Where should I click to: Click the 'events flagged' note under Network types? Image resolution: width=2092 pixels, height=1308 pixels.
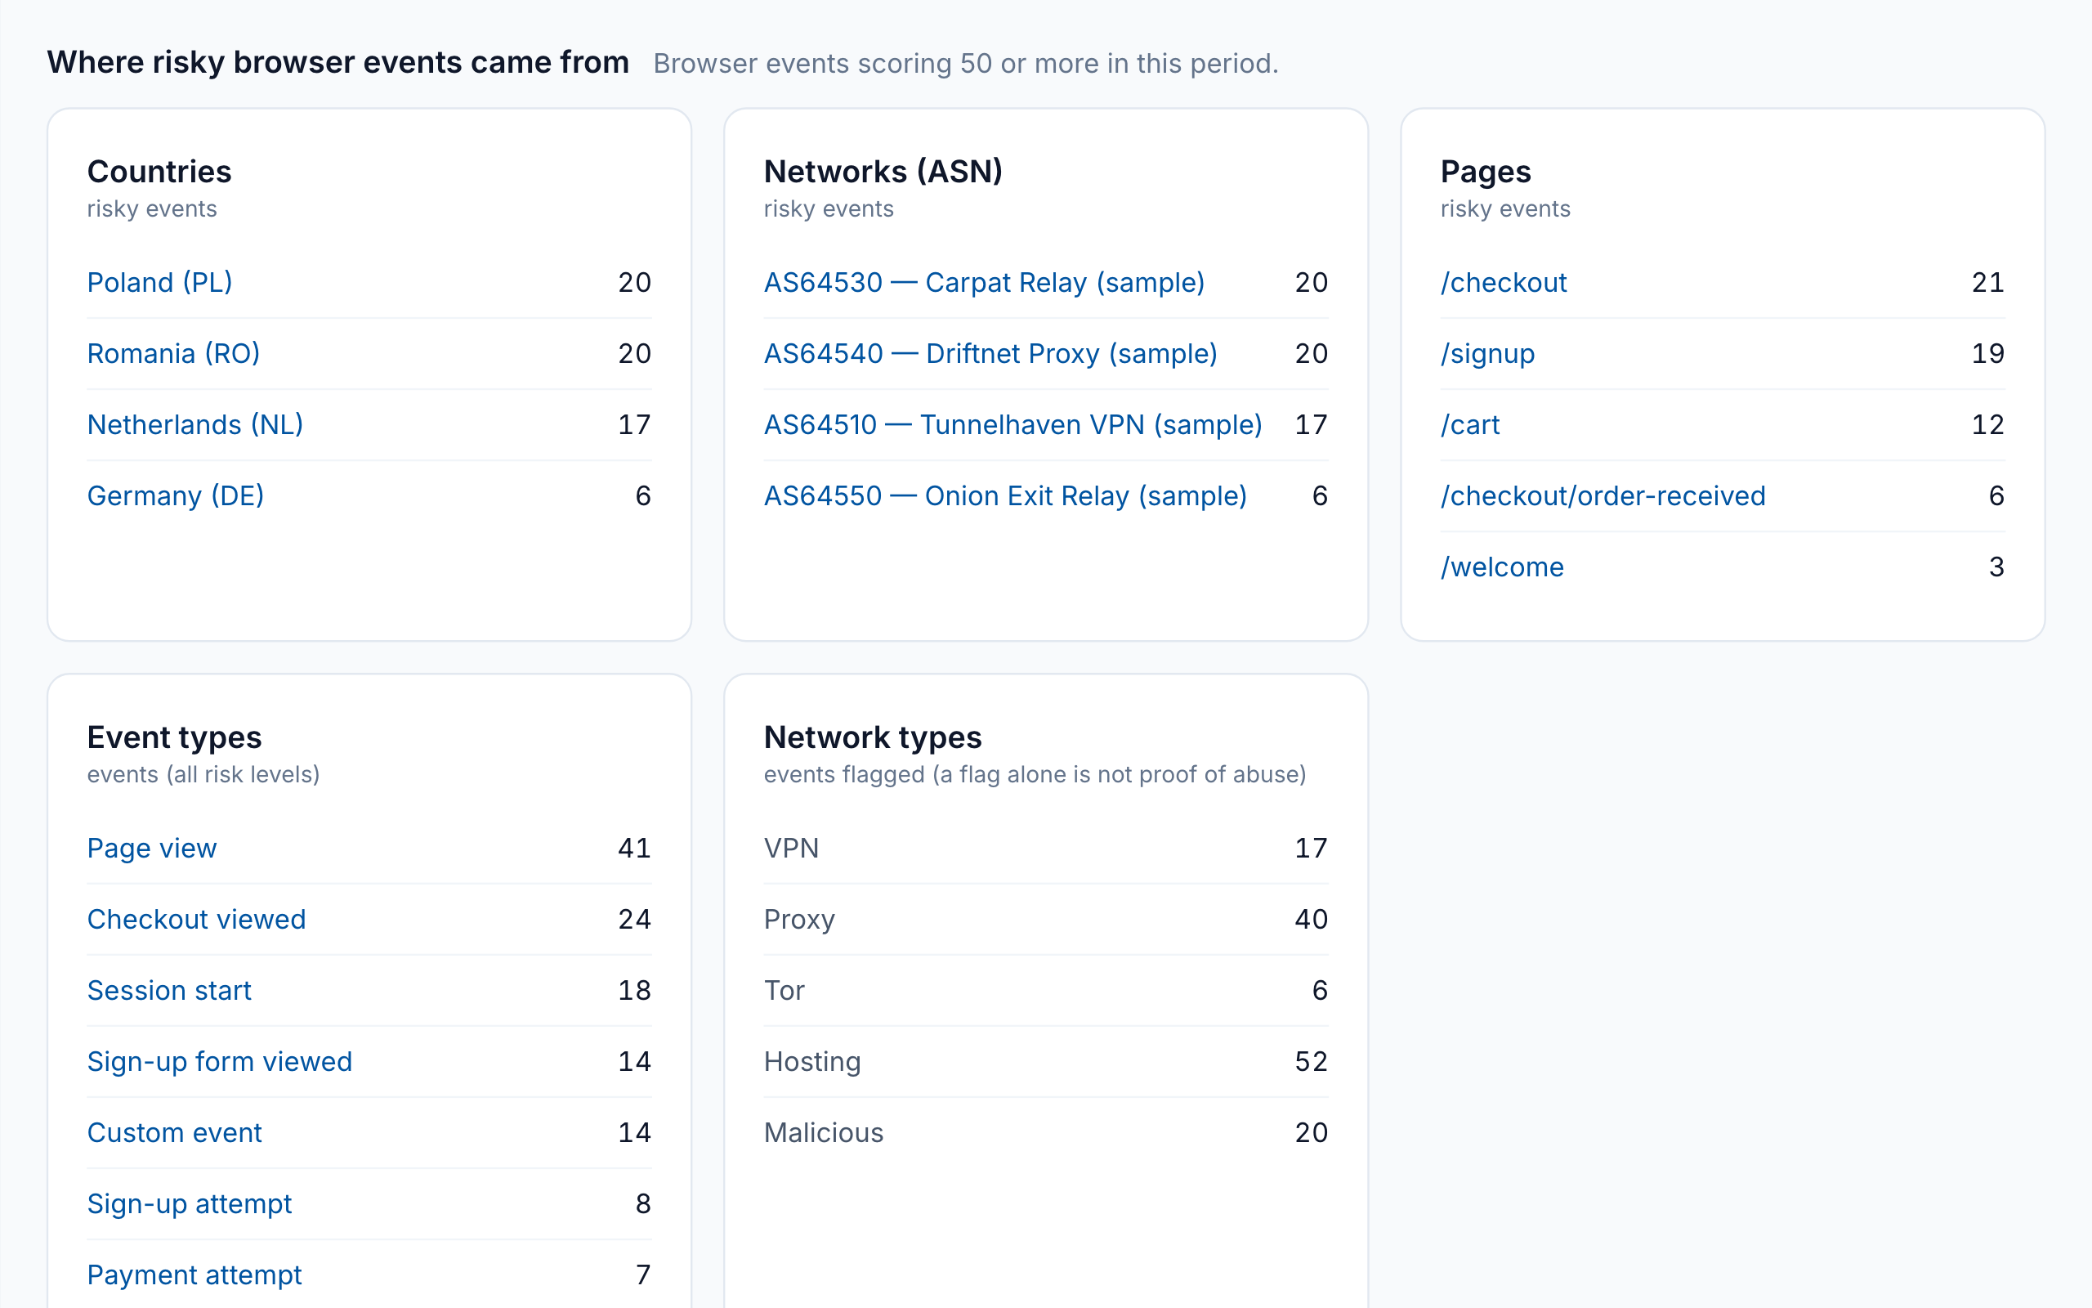point(1035,774)
